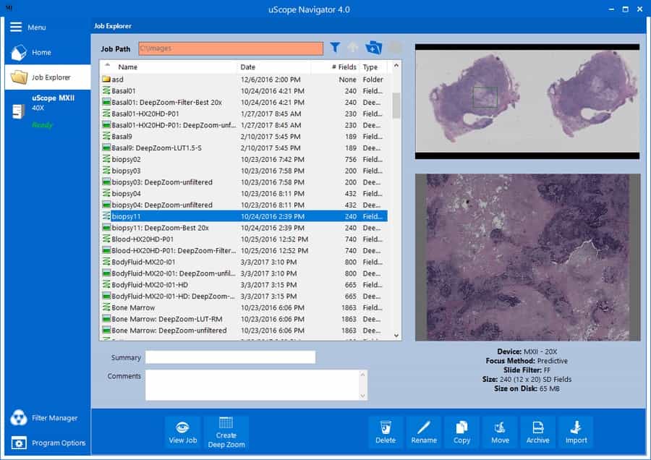Click the Rename pencil button
This screenshot has height=460, width=651.
tap(424, 431)
